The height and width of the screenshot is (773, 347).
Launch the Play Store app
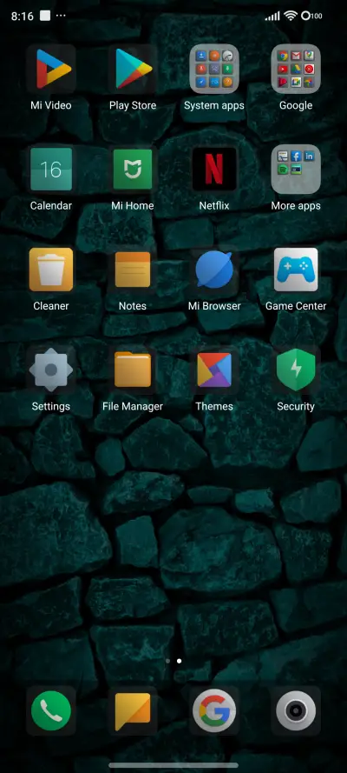pyautogui.click(x=133, y=69)
